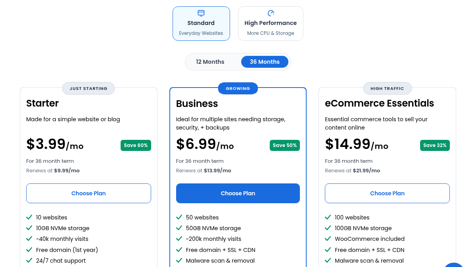Click the checkmark beside '24/7 chat support'
This screenshot has width=476, height=267.
(29, 260)
